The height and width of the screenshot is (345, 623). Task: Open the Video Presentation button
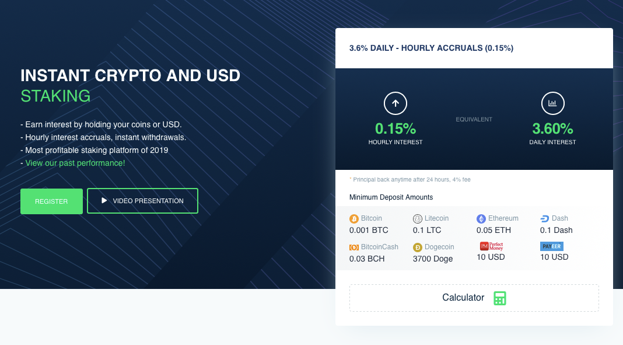[143, 201]
